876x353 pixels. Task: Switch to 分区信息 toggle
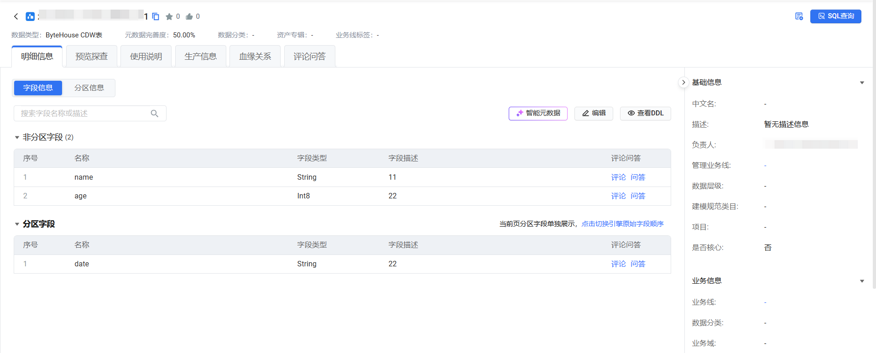pyautogui.click(x=89, y=88)
